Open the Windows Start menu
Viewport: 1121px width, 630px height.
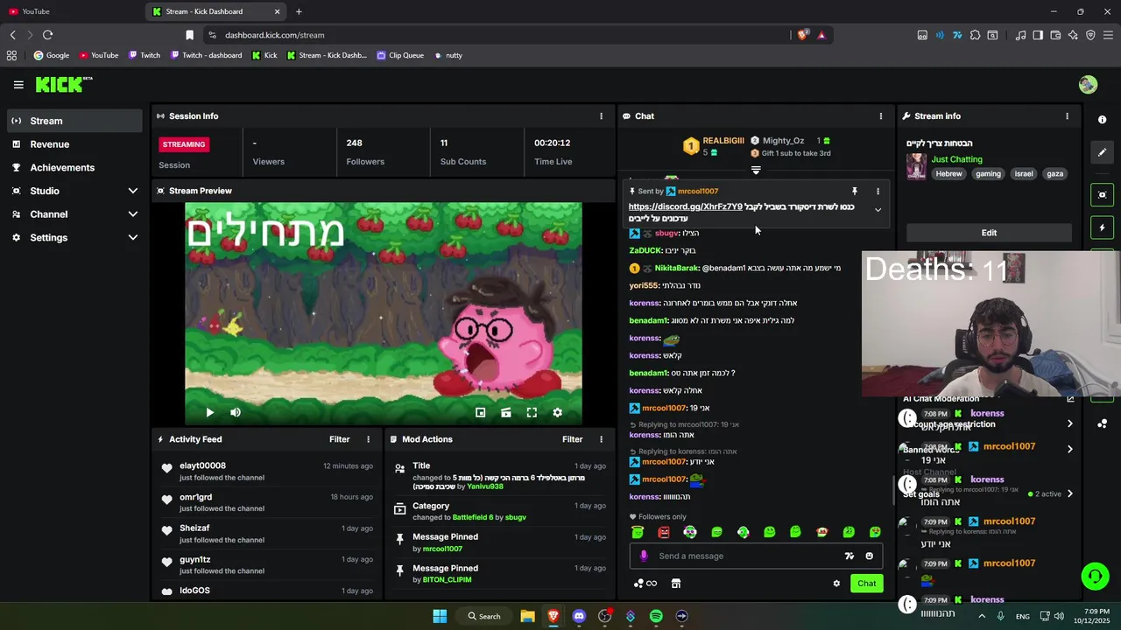(x=440, y=616)
